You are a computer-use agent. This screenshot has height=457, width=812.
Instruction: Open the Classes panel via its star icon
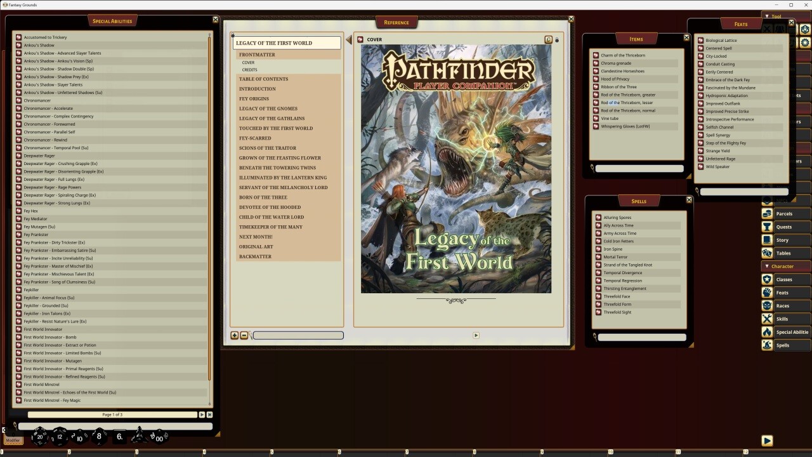767,279
